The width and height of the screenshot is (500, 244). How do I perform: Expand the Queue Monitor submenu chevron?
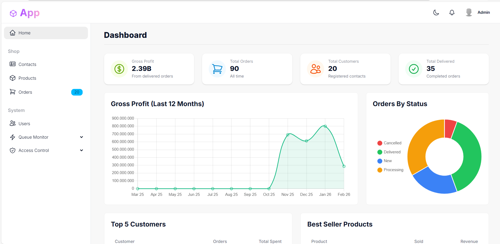[x=82, y=137]
